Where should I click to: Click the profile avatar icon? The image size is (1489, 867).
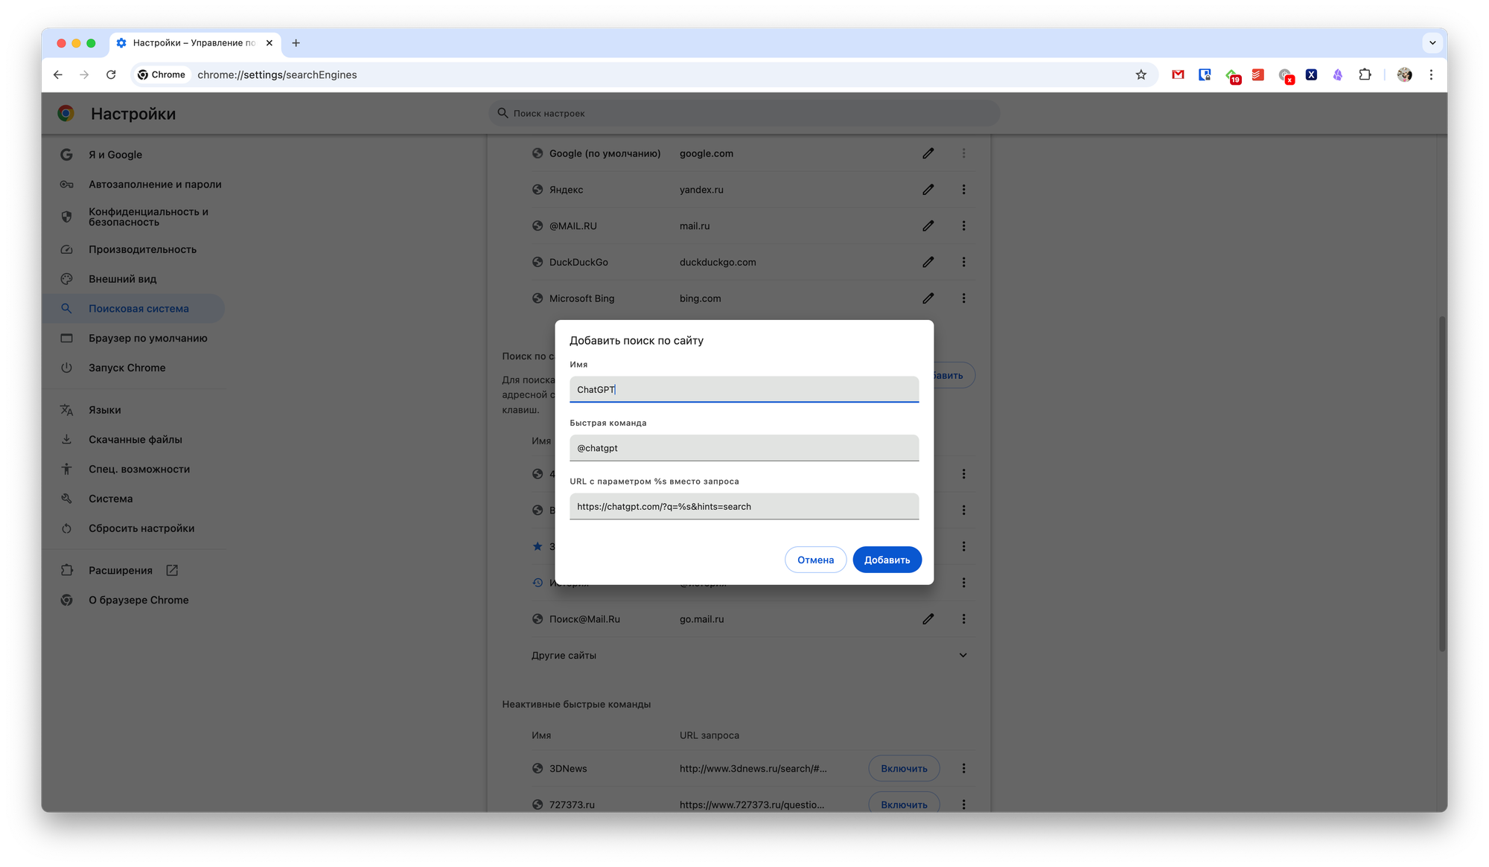1404,74
